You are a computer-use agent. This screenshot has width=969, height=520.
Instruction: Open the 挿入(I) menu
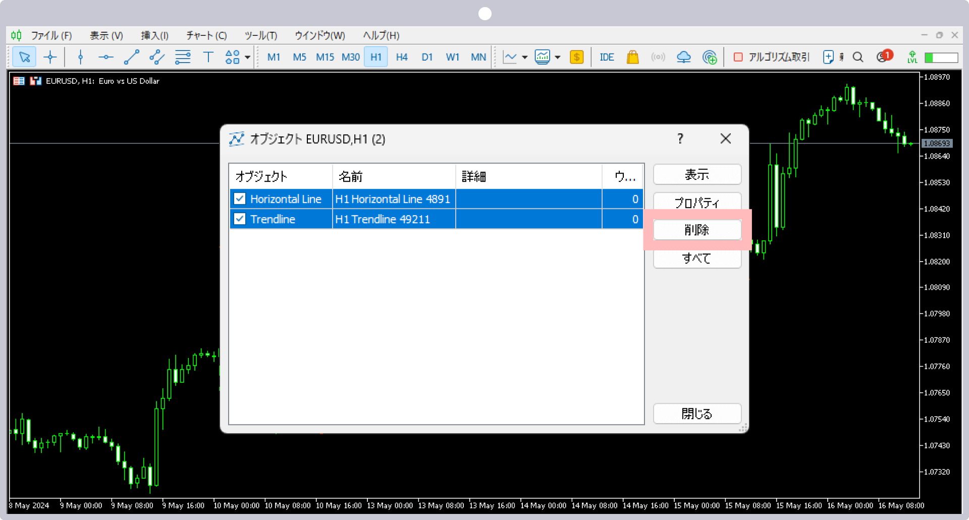tap(154, 35)
